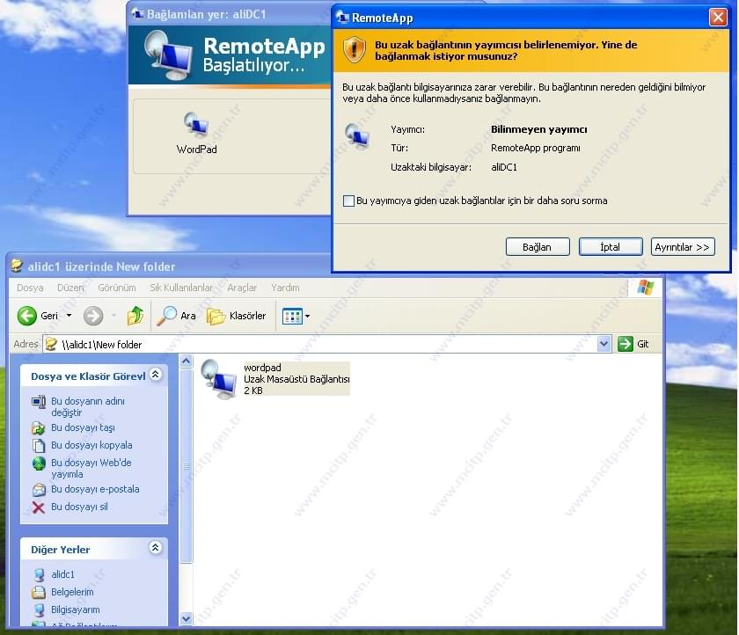Image resolution: width=739 pixels, height=635 pixels.
Task: Open Ayrıntılar >> details
Action: [683, 247]
